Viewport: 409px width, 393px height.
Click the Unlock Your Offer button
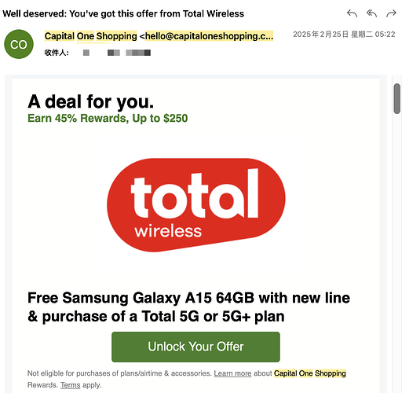click(195, 347)
